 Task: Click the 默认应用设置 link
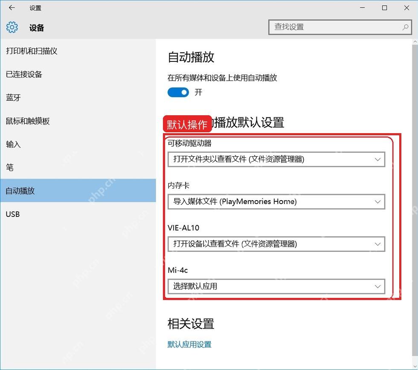189,344
